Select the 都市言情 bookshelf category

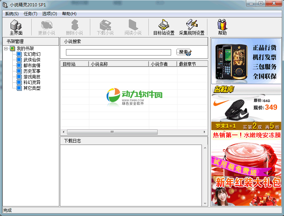coord(32,65)
